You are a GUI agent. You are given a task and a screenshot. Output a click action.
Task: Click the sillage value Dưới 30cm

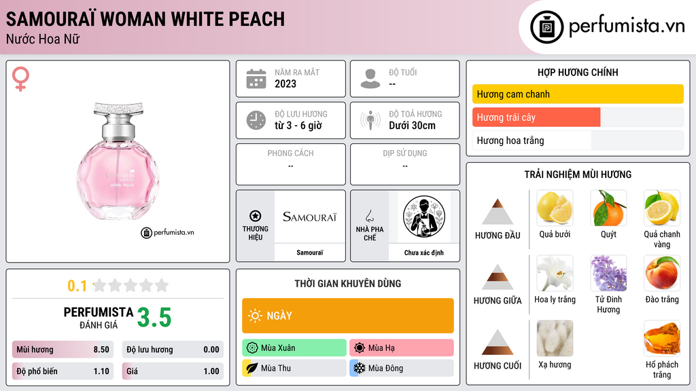coord(413,126)
